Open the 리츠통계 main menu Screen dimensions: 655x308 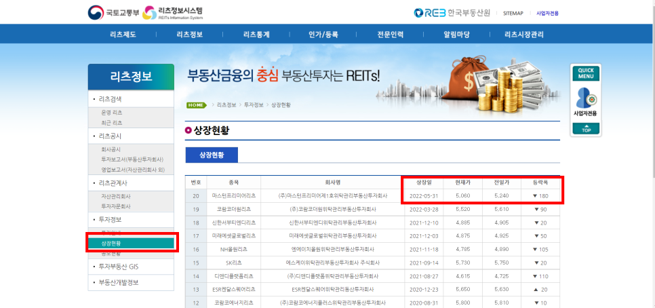pos(256,34)
